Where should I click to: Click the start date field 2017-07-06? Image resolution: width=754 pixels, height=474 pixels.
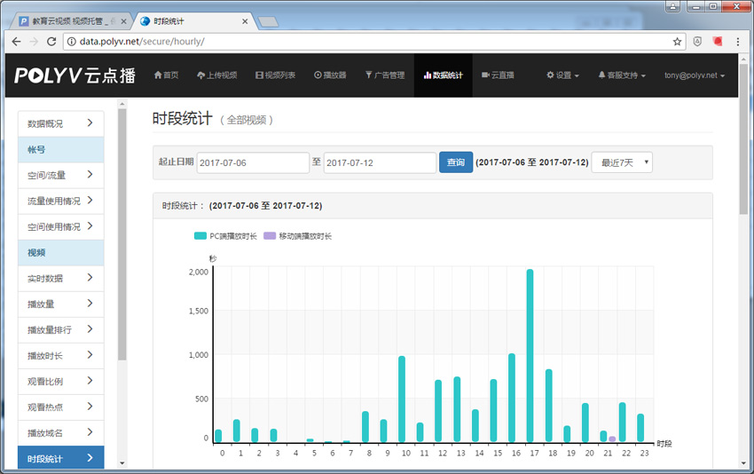(x=253, y=162)
